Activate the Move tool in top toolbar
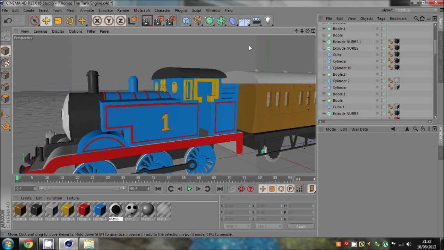This screenshot has height=250, width=444. (46, 21)
